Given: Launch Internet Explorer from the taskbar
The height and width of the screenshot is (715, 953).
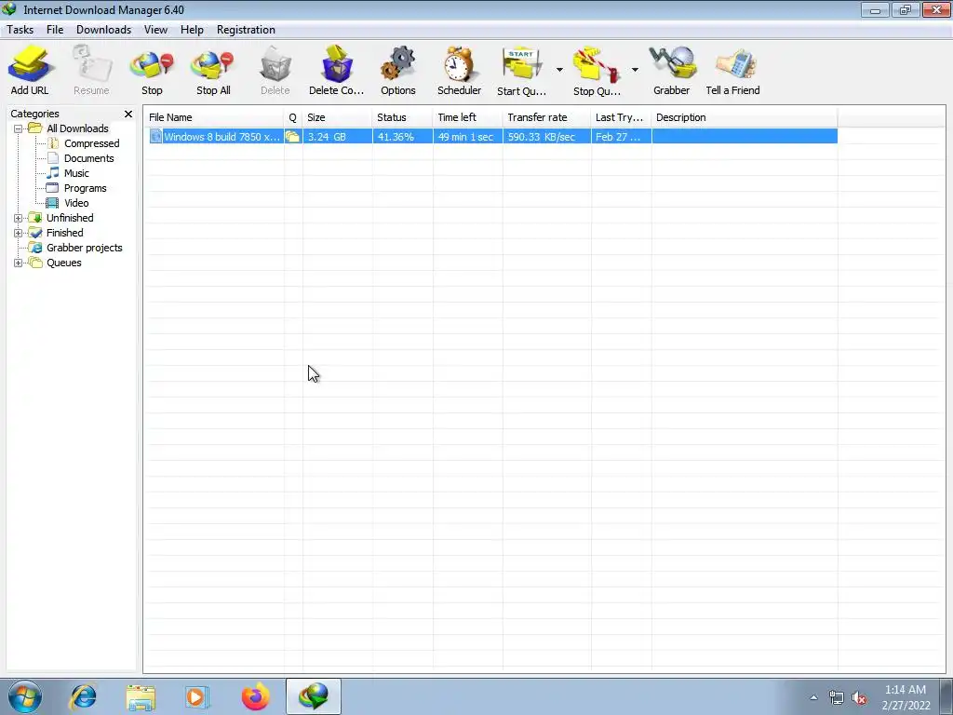Looking at the screenshot, I should click(83, 696).
